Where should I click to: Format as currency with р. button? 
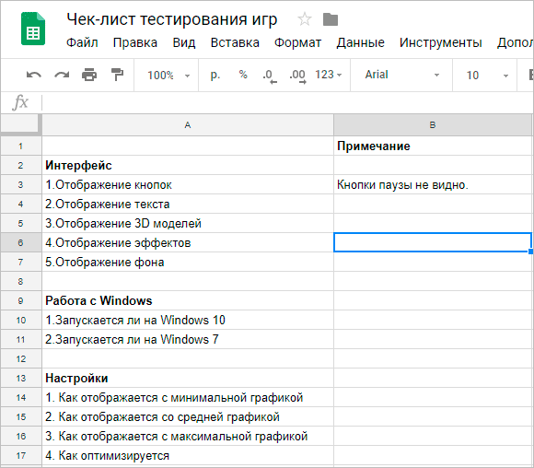[215, 75]
